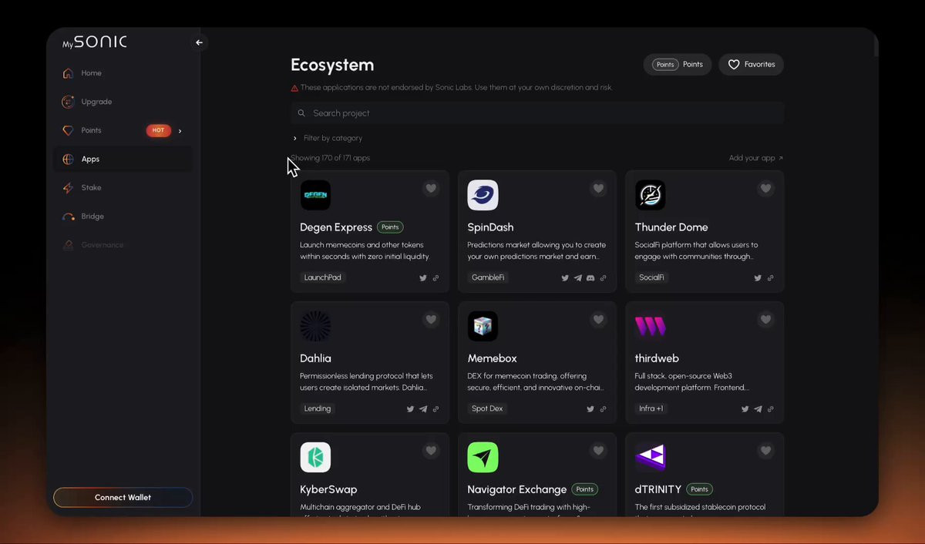Viewport: 925px width, 544px height.
Task: Favorite the Degen Express app
Action: [x=431, y=188]
